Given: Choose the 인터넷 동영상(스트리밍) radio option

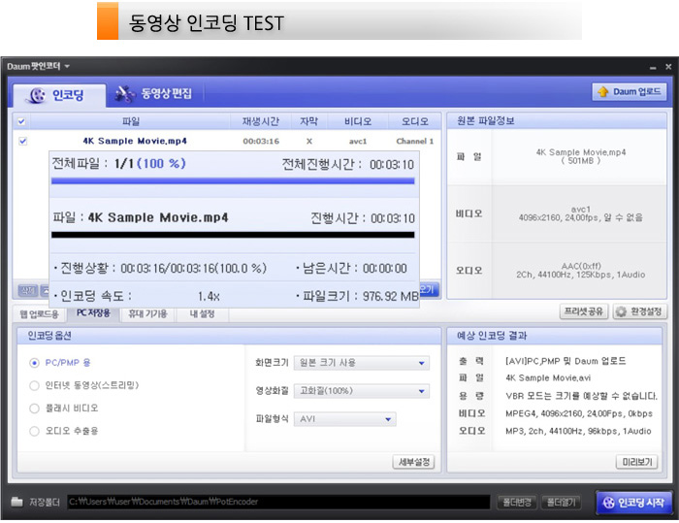Looking at the screenshot, I should click(x=35, y=385).
